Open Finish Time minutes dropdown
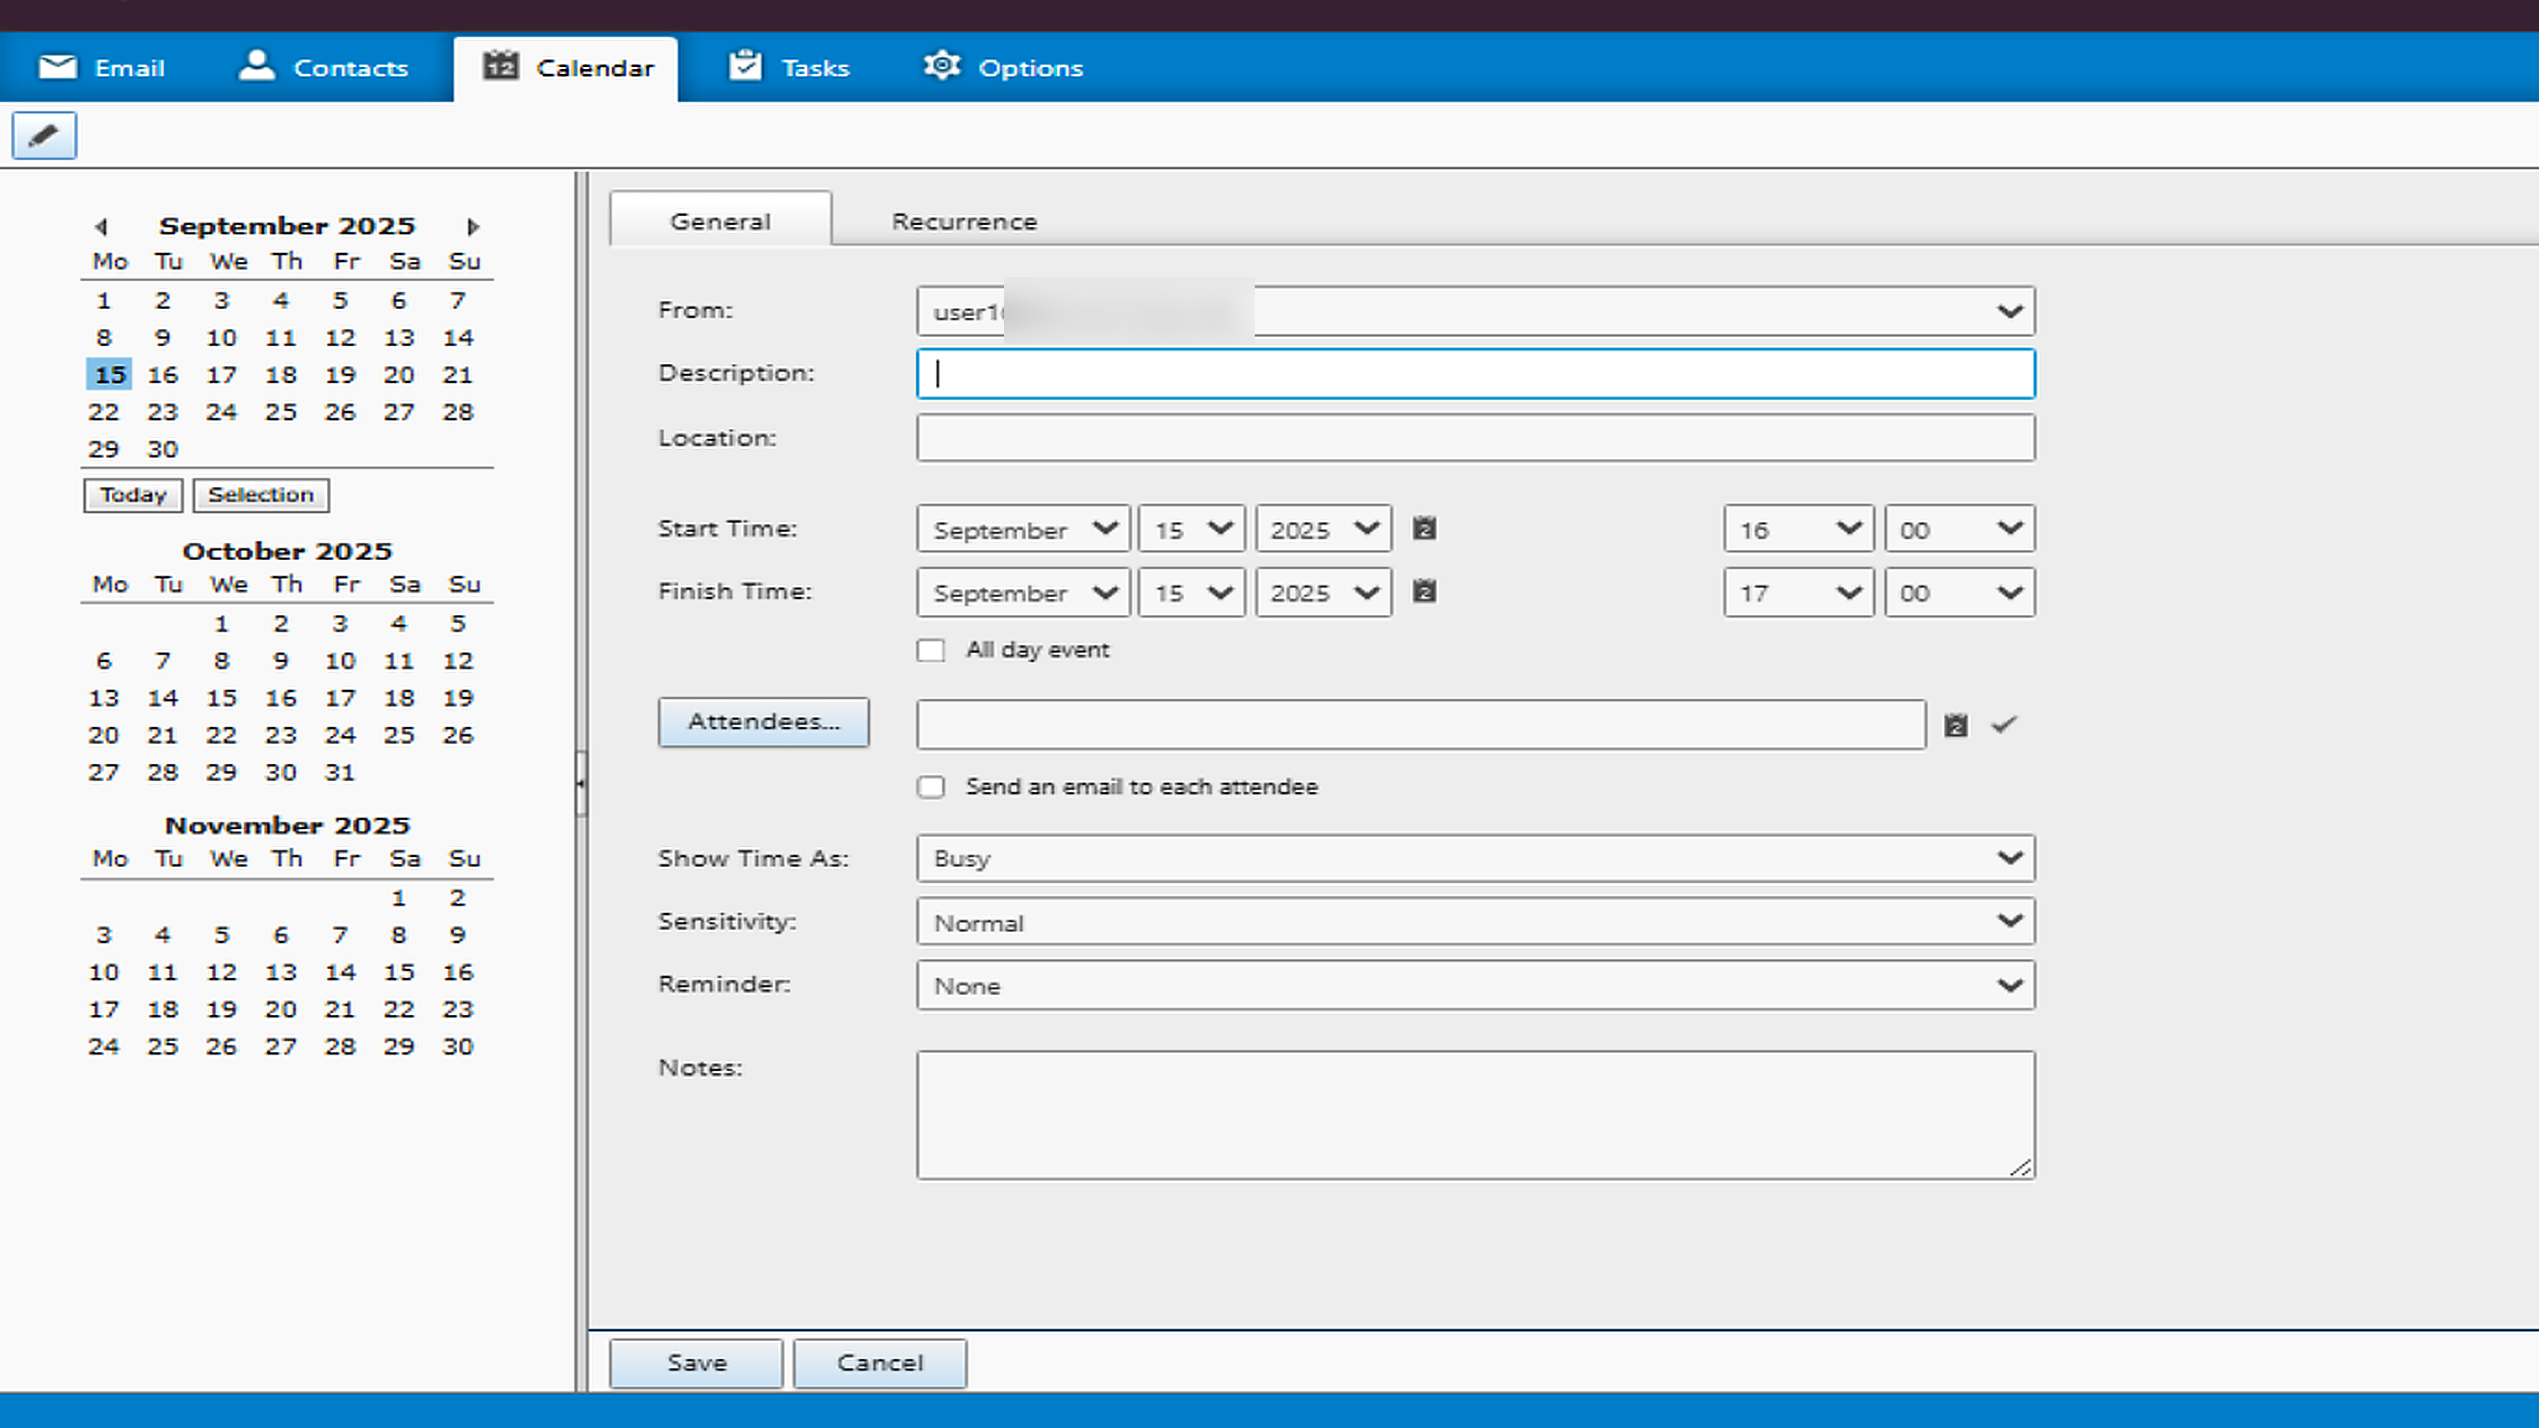The image size is (2539, 1428). [1960, 592]
